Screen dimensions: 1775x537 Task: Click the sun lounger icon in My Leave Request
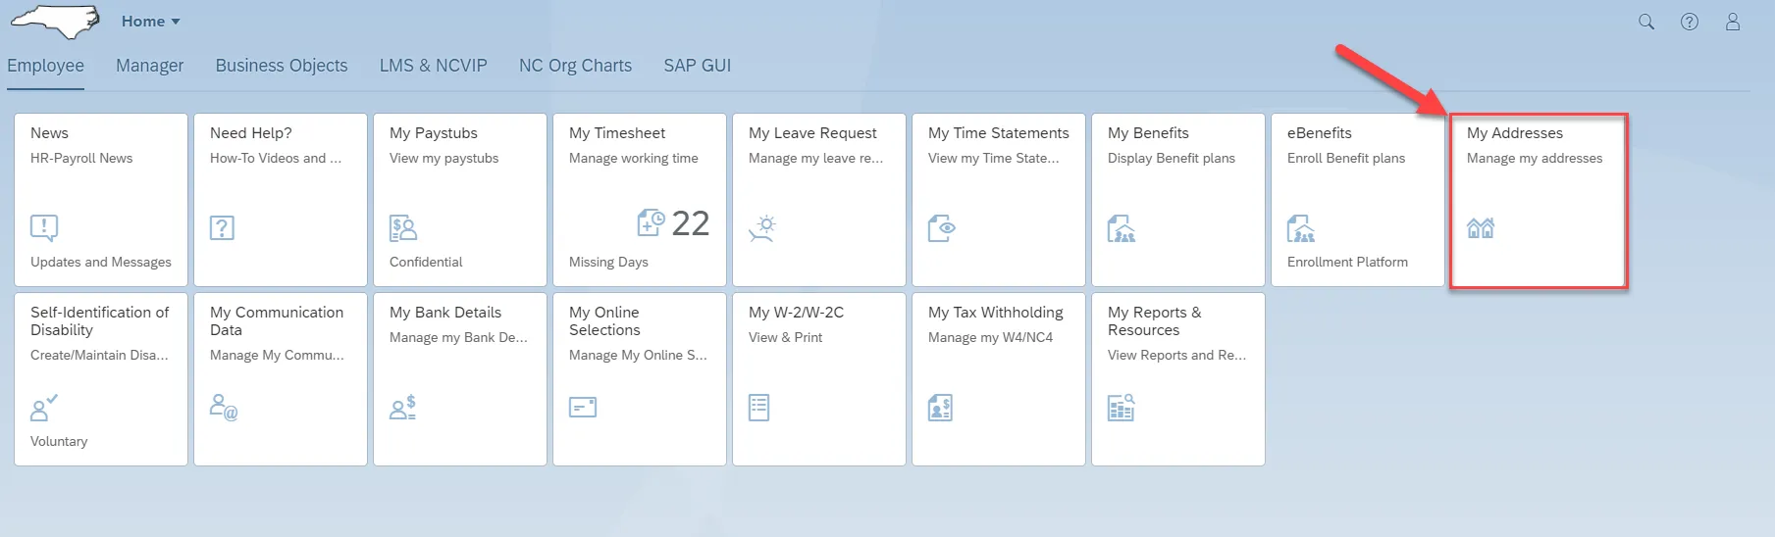click(x=762, y=228)
